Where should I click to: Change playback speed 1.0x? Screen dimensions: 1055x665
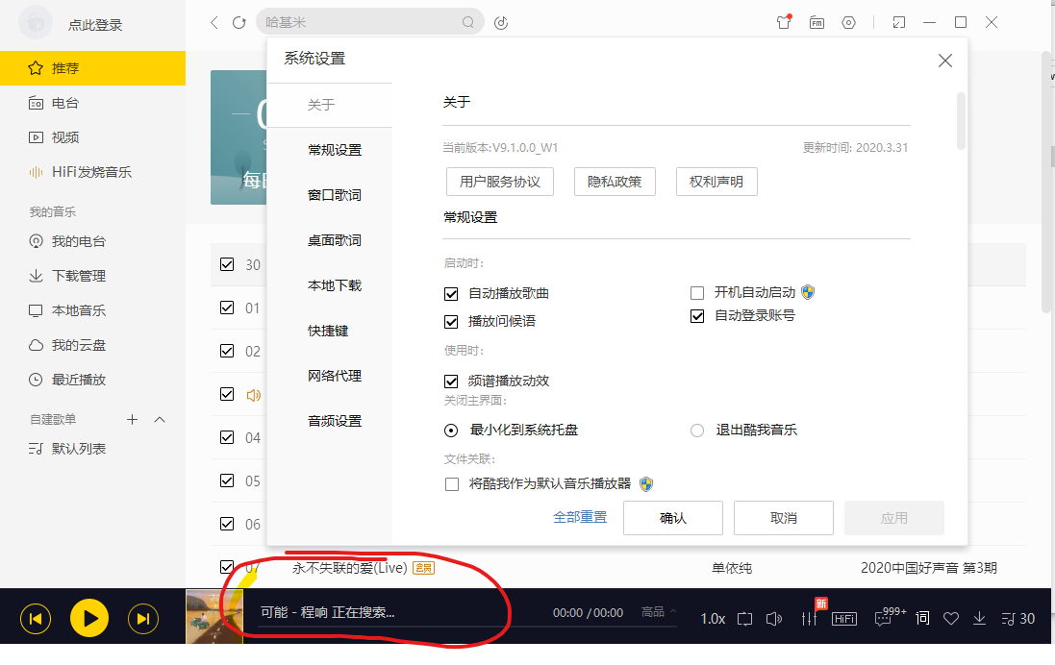tap(713, 619)
